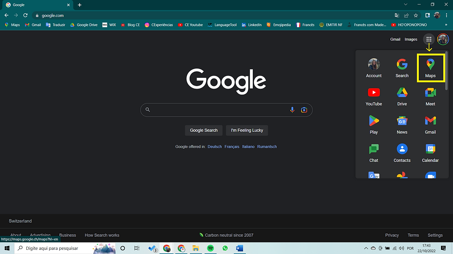Click the address bar showing google.com

(212, 15)
